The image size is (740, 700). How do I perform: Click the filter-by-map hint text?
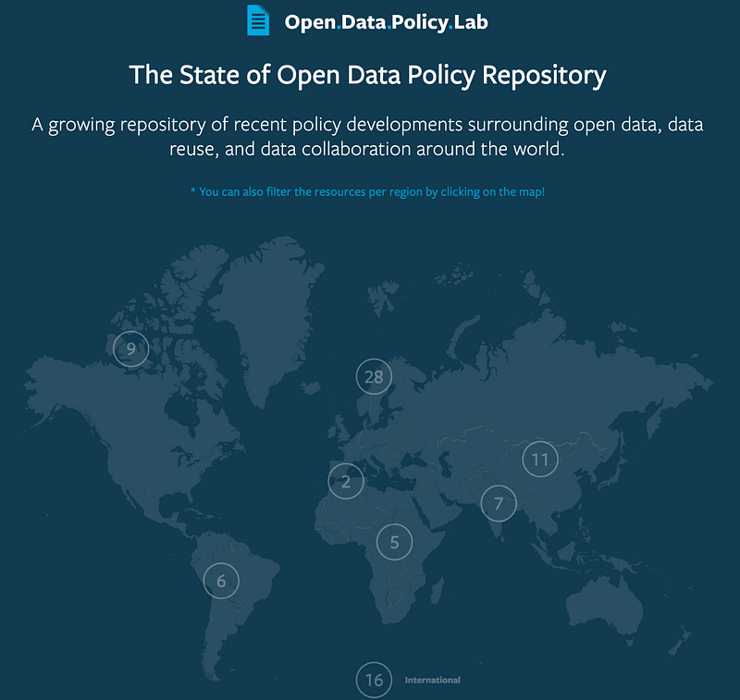367,192
